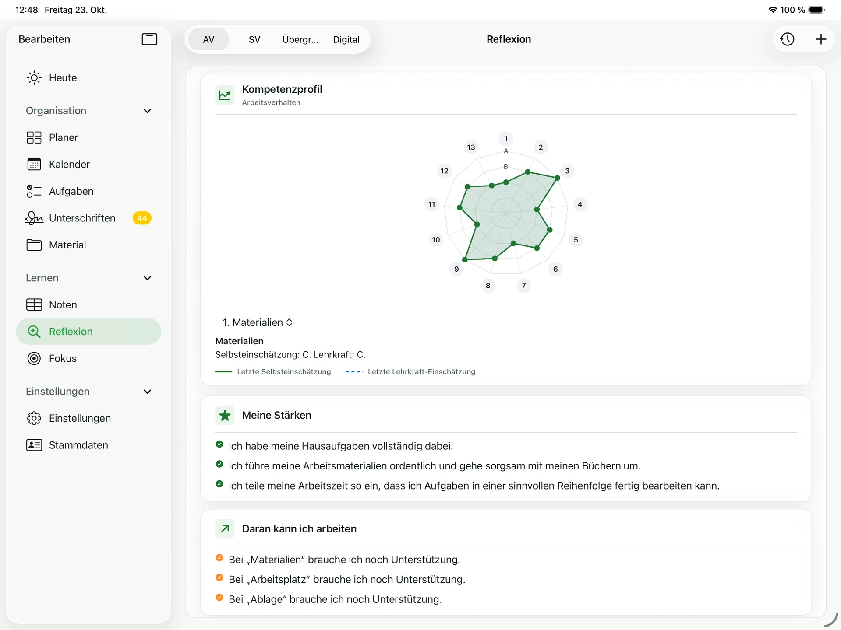Click the Einstellungen gear icon

(x=34, y=418)
